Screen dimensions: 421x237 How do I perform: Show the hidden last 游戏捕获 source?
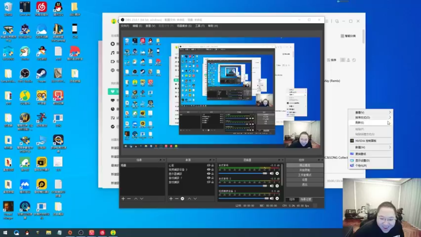point(208,182)
